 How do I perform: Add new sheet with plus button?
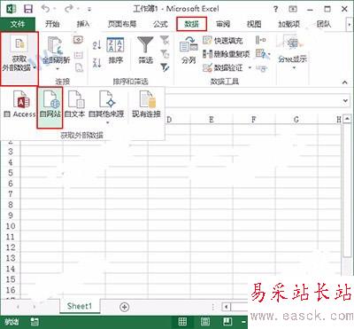125,307
